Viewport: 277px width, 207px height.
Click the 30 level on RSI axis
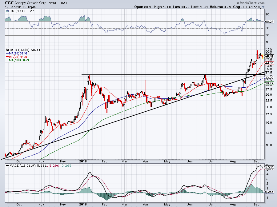tap(267, 35)
